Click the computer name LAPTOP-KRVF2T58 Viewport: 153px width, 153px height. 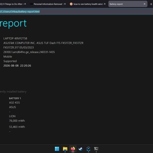[15, 39]
